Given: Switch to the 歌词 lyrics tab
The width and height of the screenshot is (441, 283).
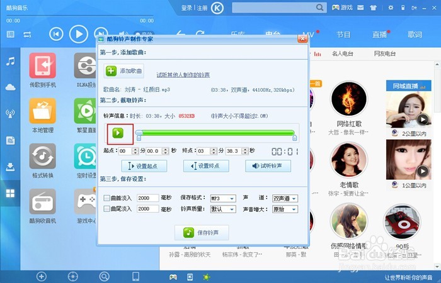Looking at the screenshot, I should (415, 35).
